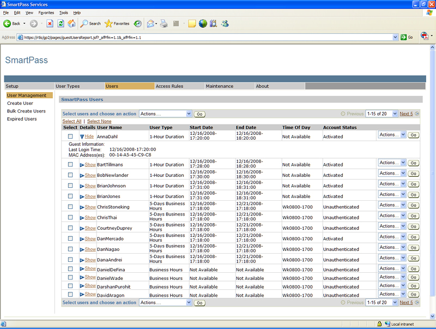Click the bottom Next page arrow icon
The height and width of the screenshot is (329, 436).
pyautogui.click(x=417, y=302)
